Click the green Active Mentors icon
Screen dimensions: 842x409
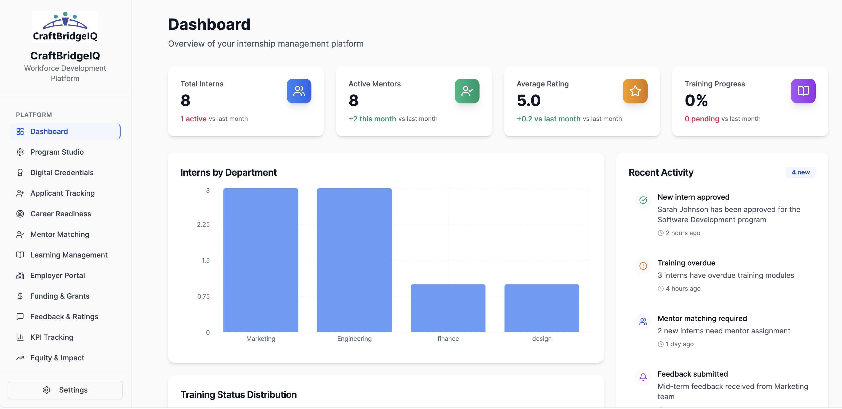(467, 91)
